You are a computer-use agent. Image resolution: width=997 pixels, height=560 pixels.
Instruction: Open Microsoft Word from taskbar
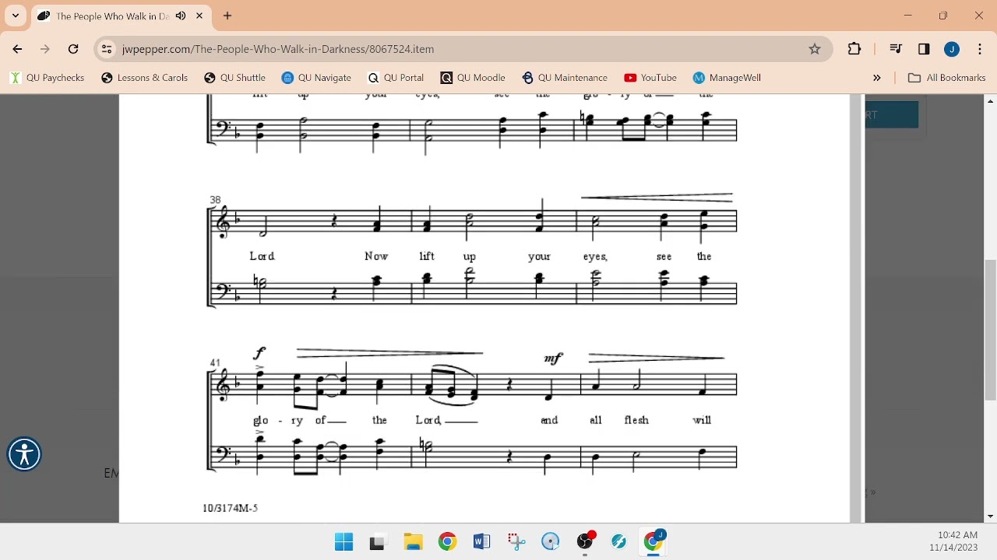(481, 542)
